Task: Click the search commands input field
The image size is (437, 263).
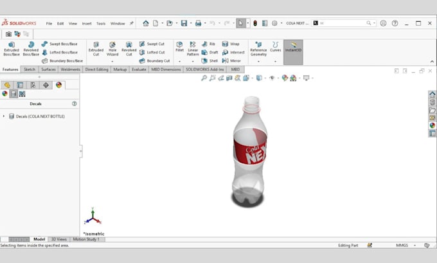Action: (343, 23)
